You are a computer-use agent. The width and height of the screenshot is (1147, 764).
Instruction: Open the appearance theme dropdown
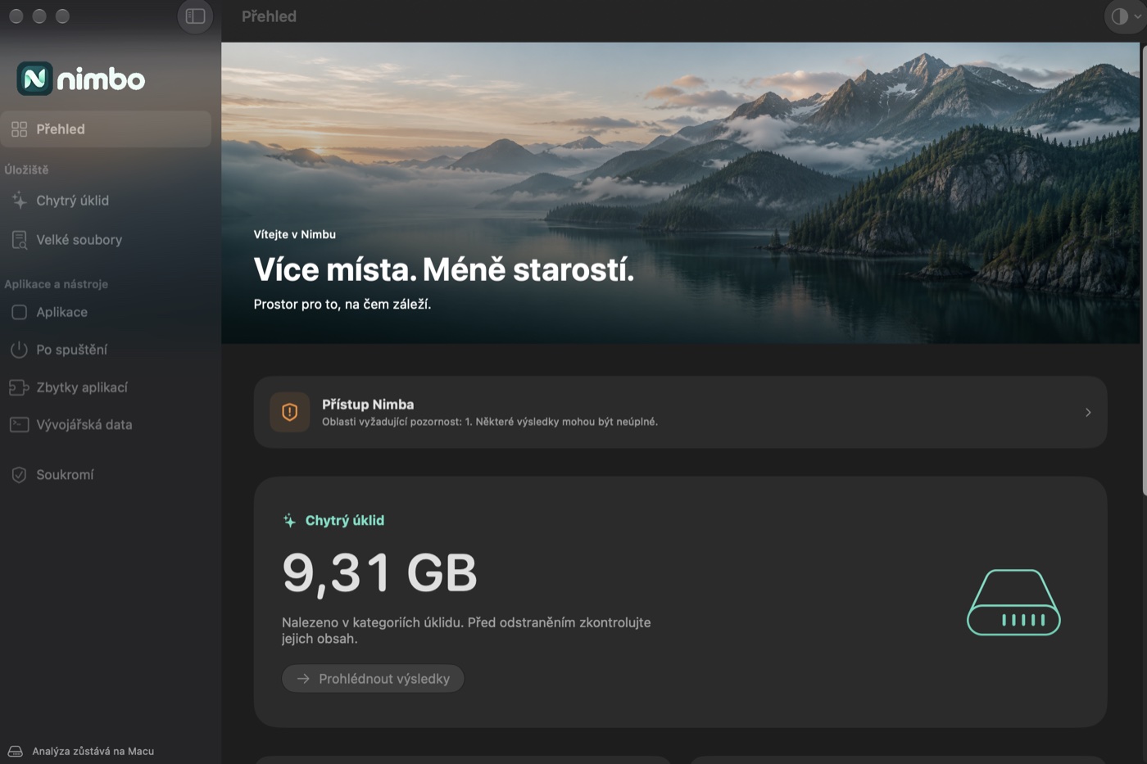click(1126, 16)
